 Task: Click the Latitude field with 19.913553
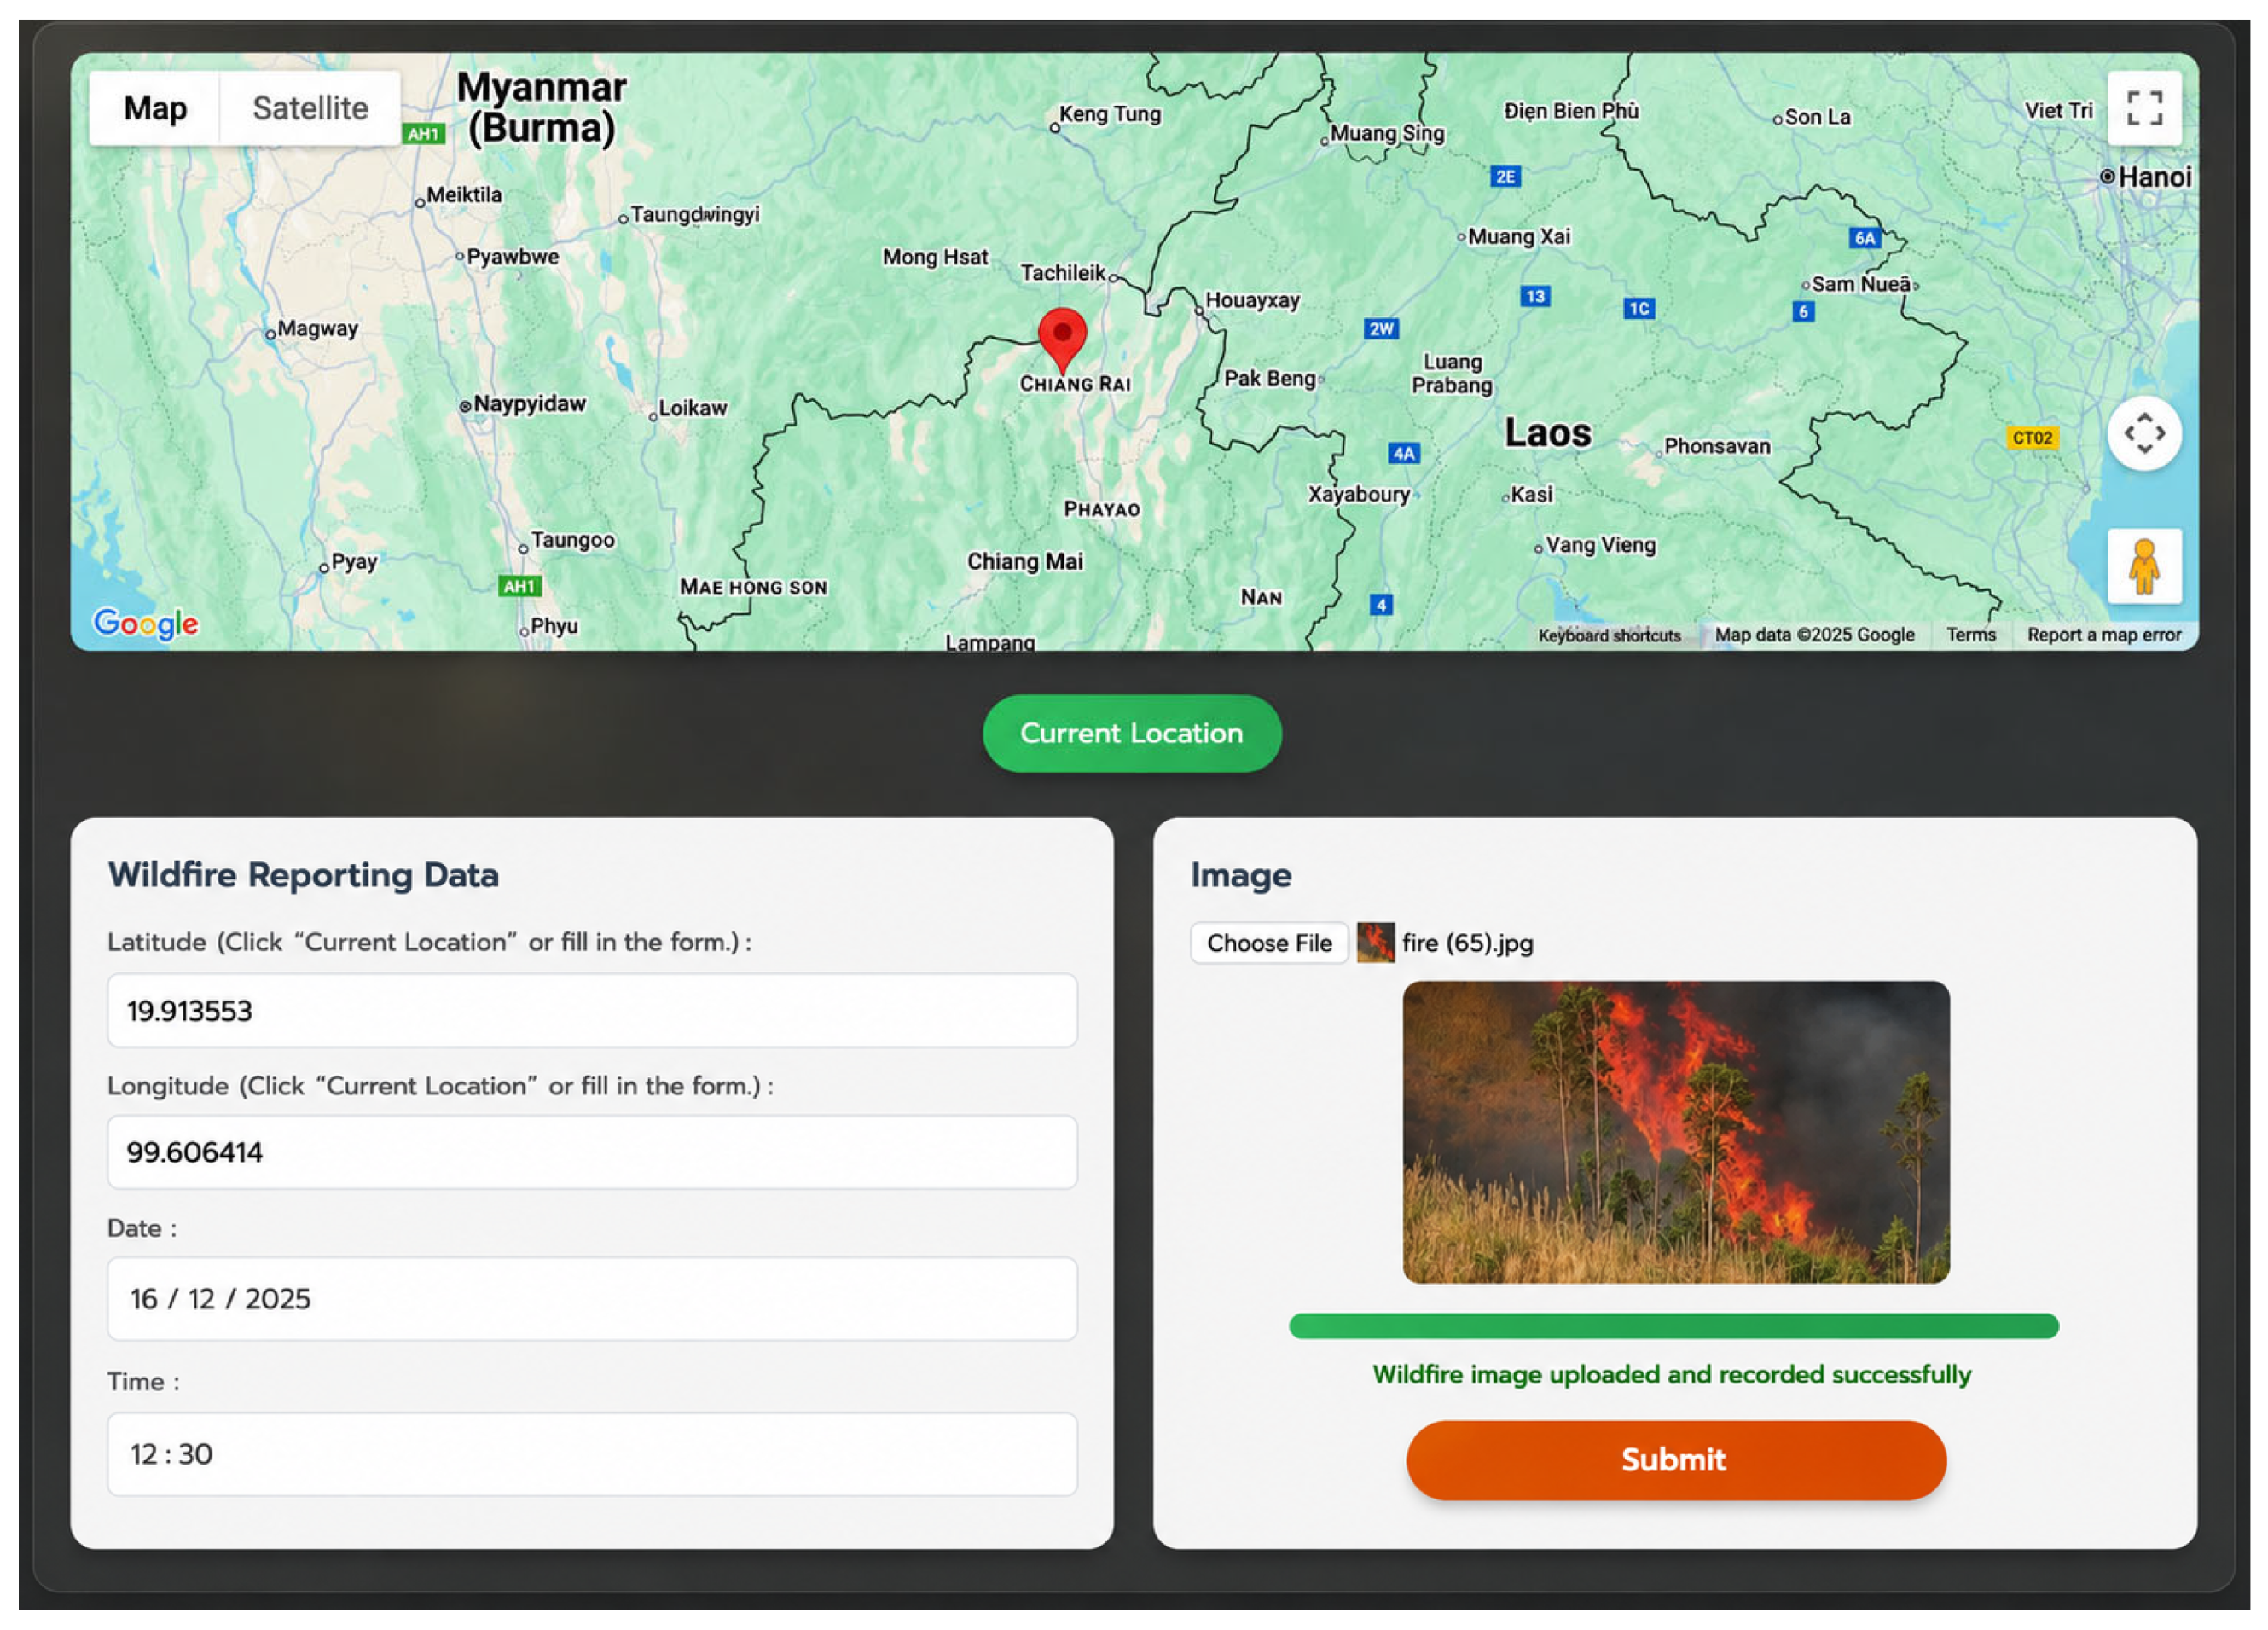point(592,1011)
